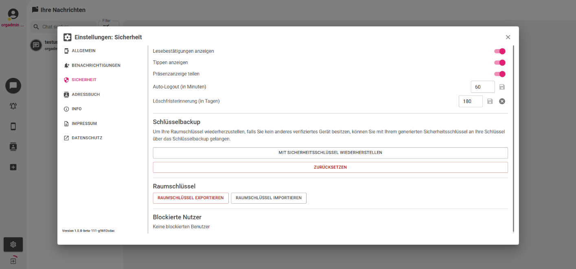This screenshot has height=269, width=576.
Task: Click the Auto-Logout minutes input field
Action: click(483, 87)
